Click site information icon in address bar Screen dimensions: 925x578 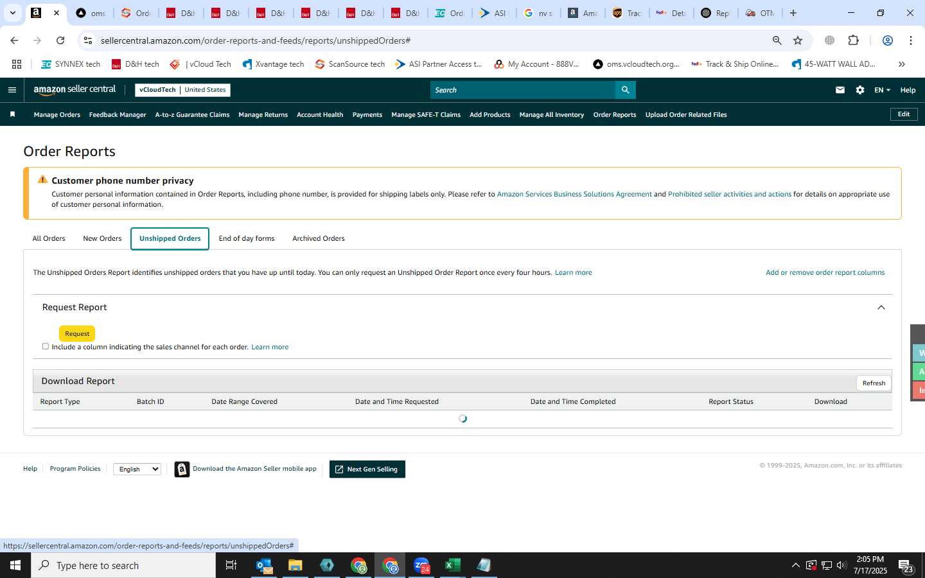click(x=88, y=40)
